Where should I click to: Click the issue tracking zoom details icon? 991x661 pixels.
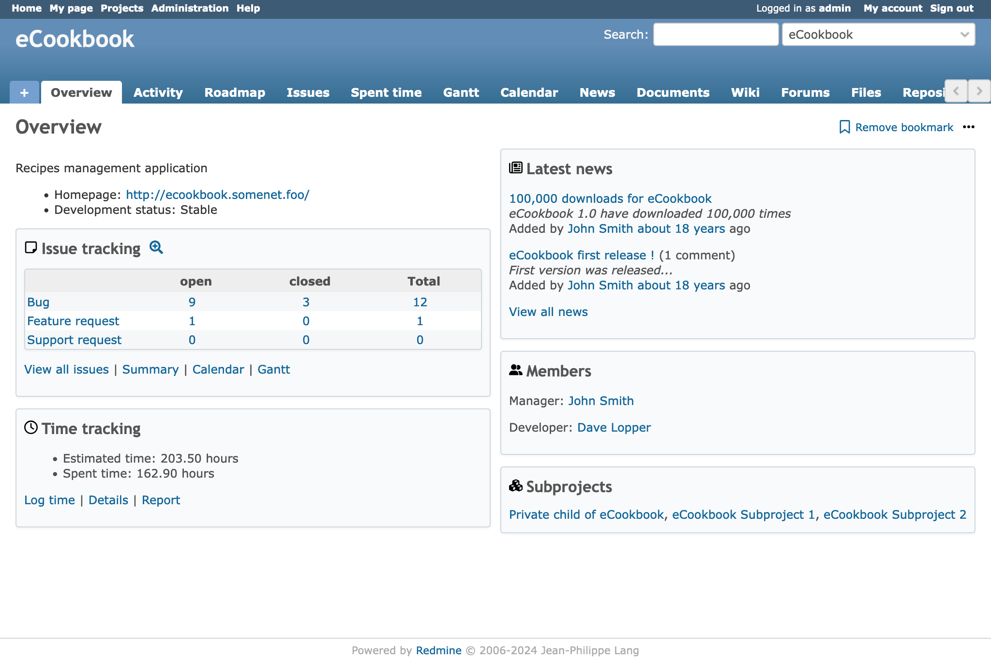(156, 248)
